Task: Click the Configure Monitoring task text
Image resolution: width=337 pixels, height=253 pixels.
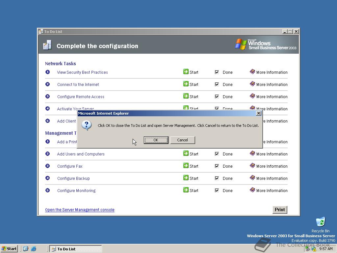Action: point(76,191)
